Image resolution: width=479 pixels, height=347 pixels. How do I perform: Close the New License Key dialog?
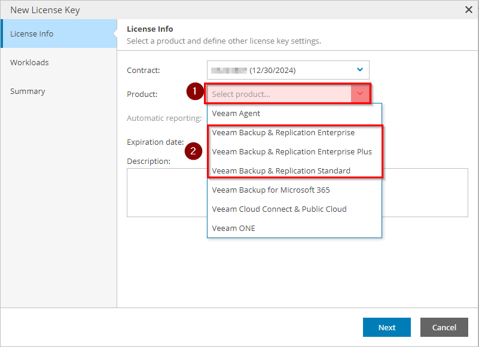[469, 10]
